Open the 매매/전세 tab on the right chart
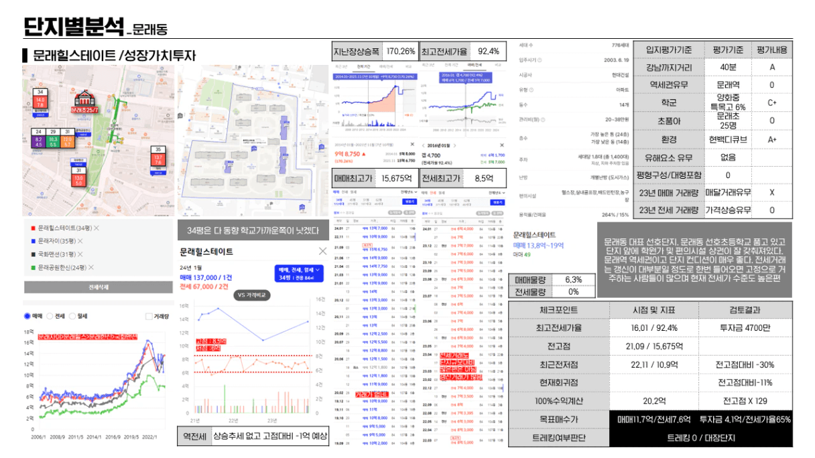This screenshot has width=815, height=458. coord(475,66)
